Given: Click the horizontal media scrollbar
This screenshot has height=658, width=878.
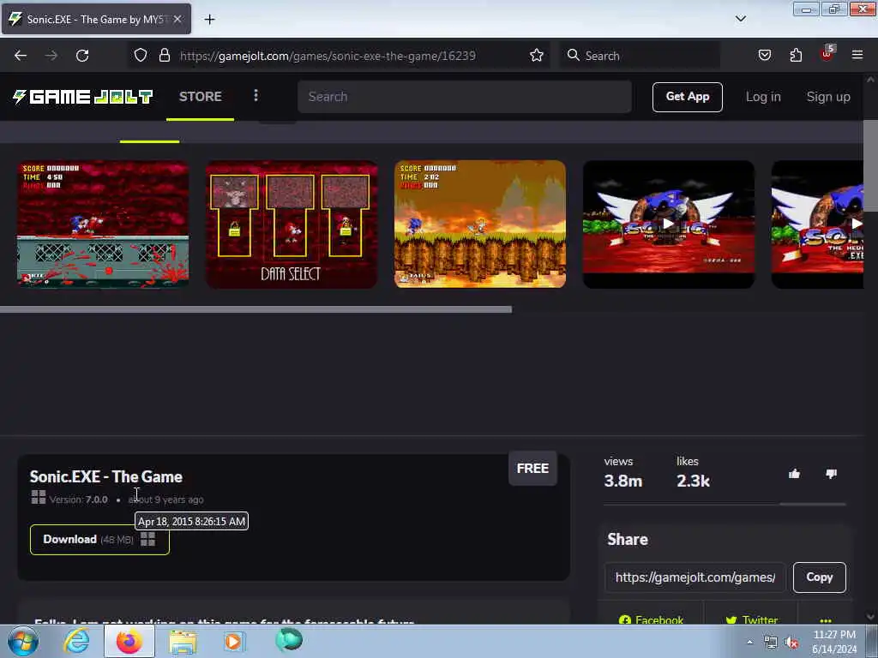Looking at the screenshot, I should pyautogui.click(x=256, y=309).
